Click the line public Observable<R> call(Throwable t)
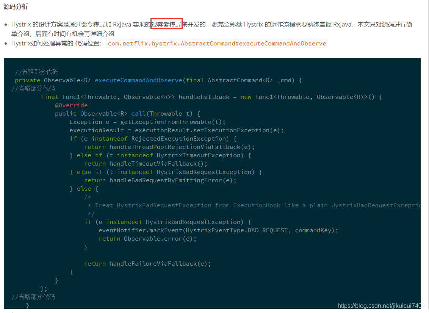 (x=127, y=114)
